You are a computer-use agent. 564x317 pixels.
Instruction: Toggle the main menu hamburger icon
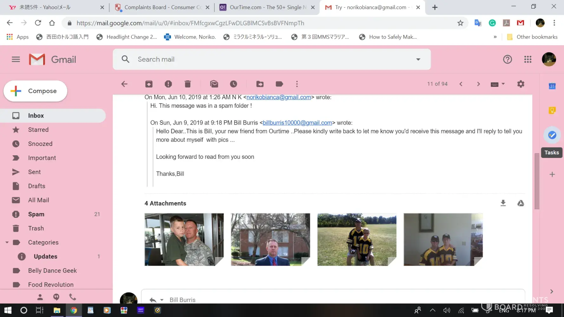pyautogui.click(x=16, y=59)
